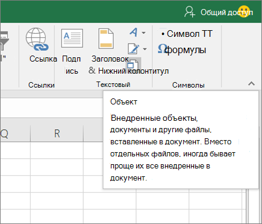Click the Ссылка label under the globe
The width and height of the screenshot is (262, 224).
click(43, 59)
